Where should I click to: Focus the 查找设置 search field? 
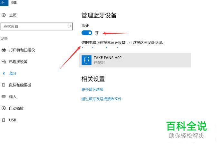click(37, 27)
